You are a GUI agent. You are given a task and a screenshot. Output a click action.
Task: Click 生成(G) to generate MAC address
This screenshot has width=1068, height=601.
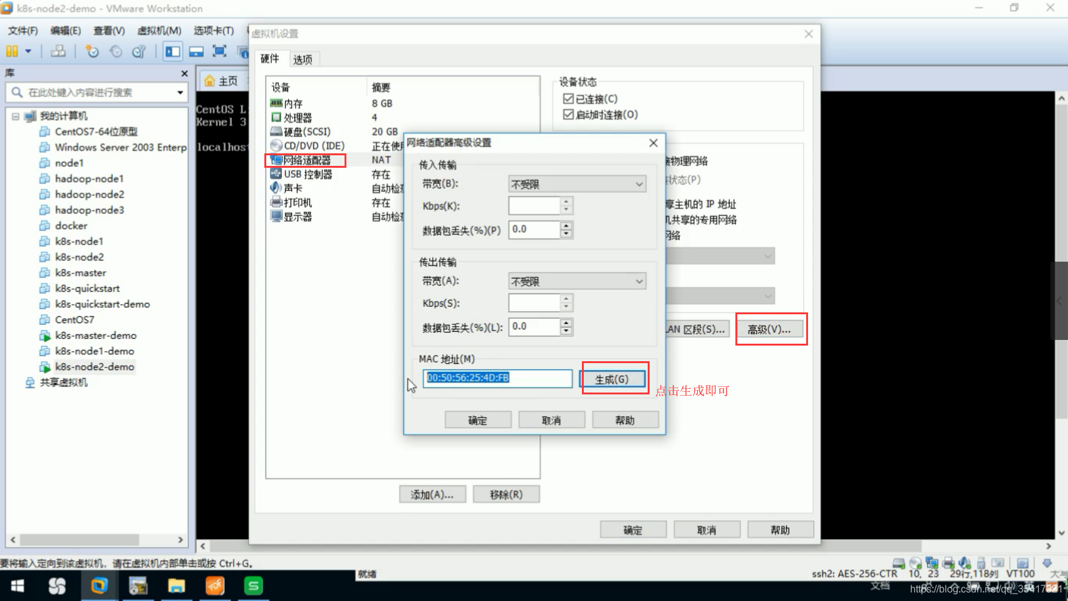(612, 379)
